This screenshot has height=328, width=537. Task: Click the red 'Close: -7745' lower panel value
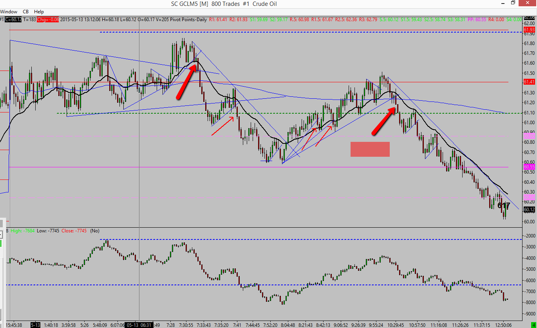[74, 231]
